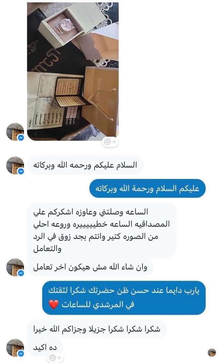Select message 'شكرا شكرا شكرا جزيلا وجزاكم الله خيرا'

tap(97, 329)
